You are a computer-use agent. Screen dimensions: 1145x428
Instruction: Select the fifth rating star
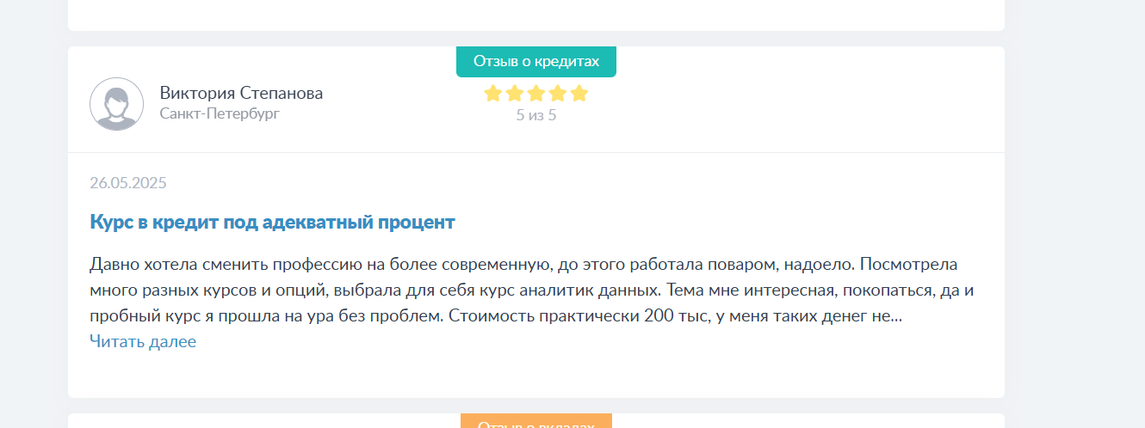click(579, 93)
